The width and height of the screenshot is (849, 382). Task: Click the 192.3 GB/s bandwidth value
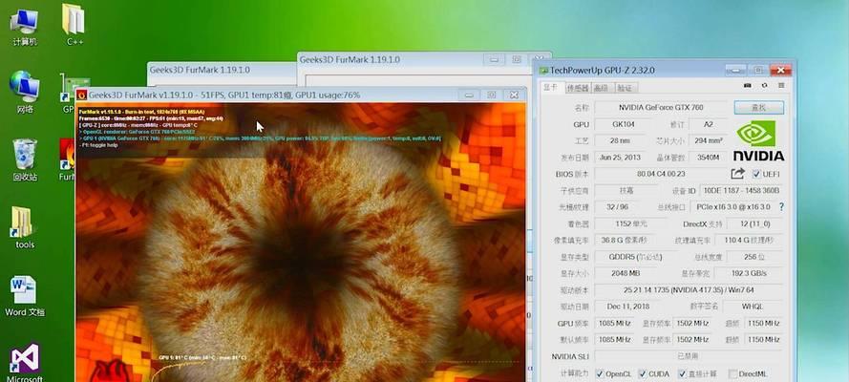749,273
